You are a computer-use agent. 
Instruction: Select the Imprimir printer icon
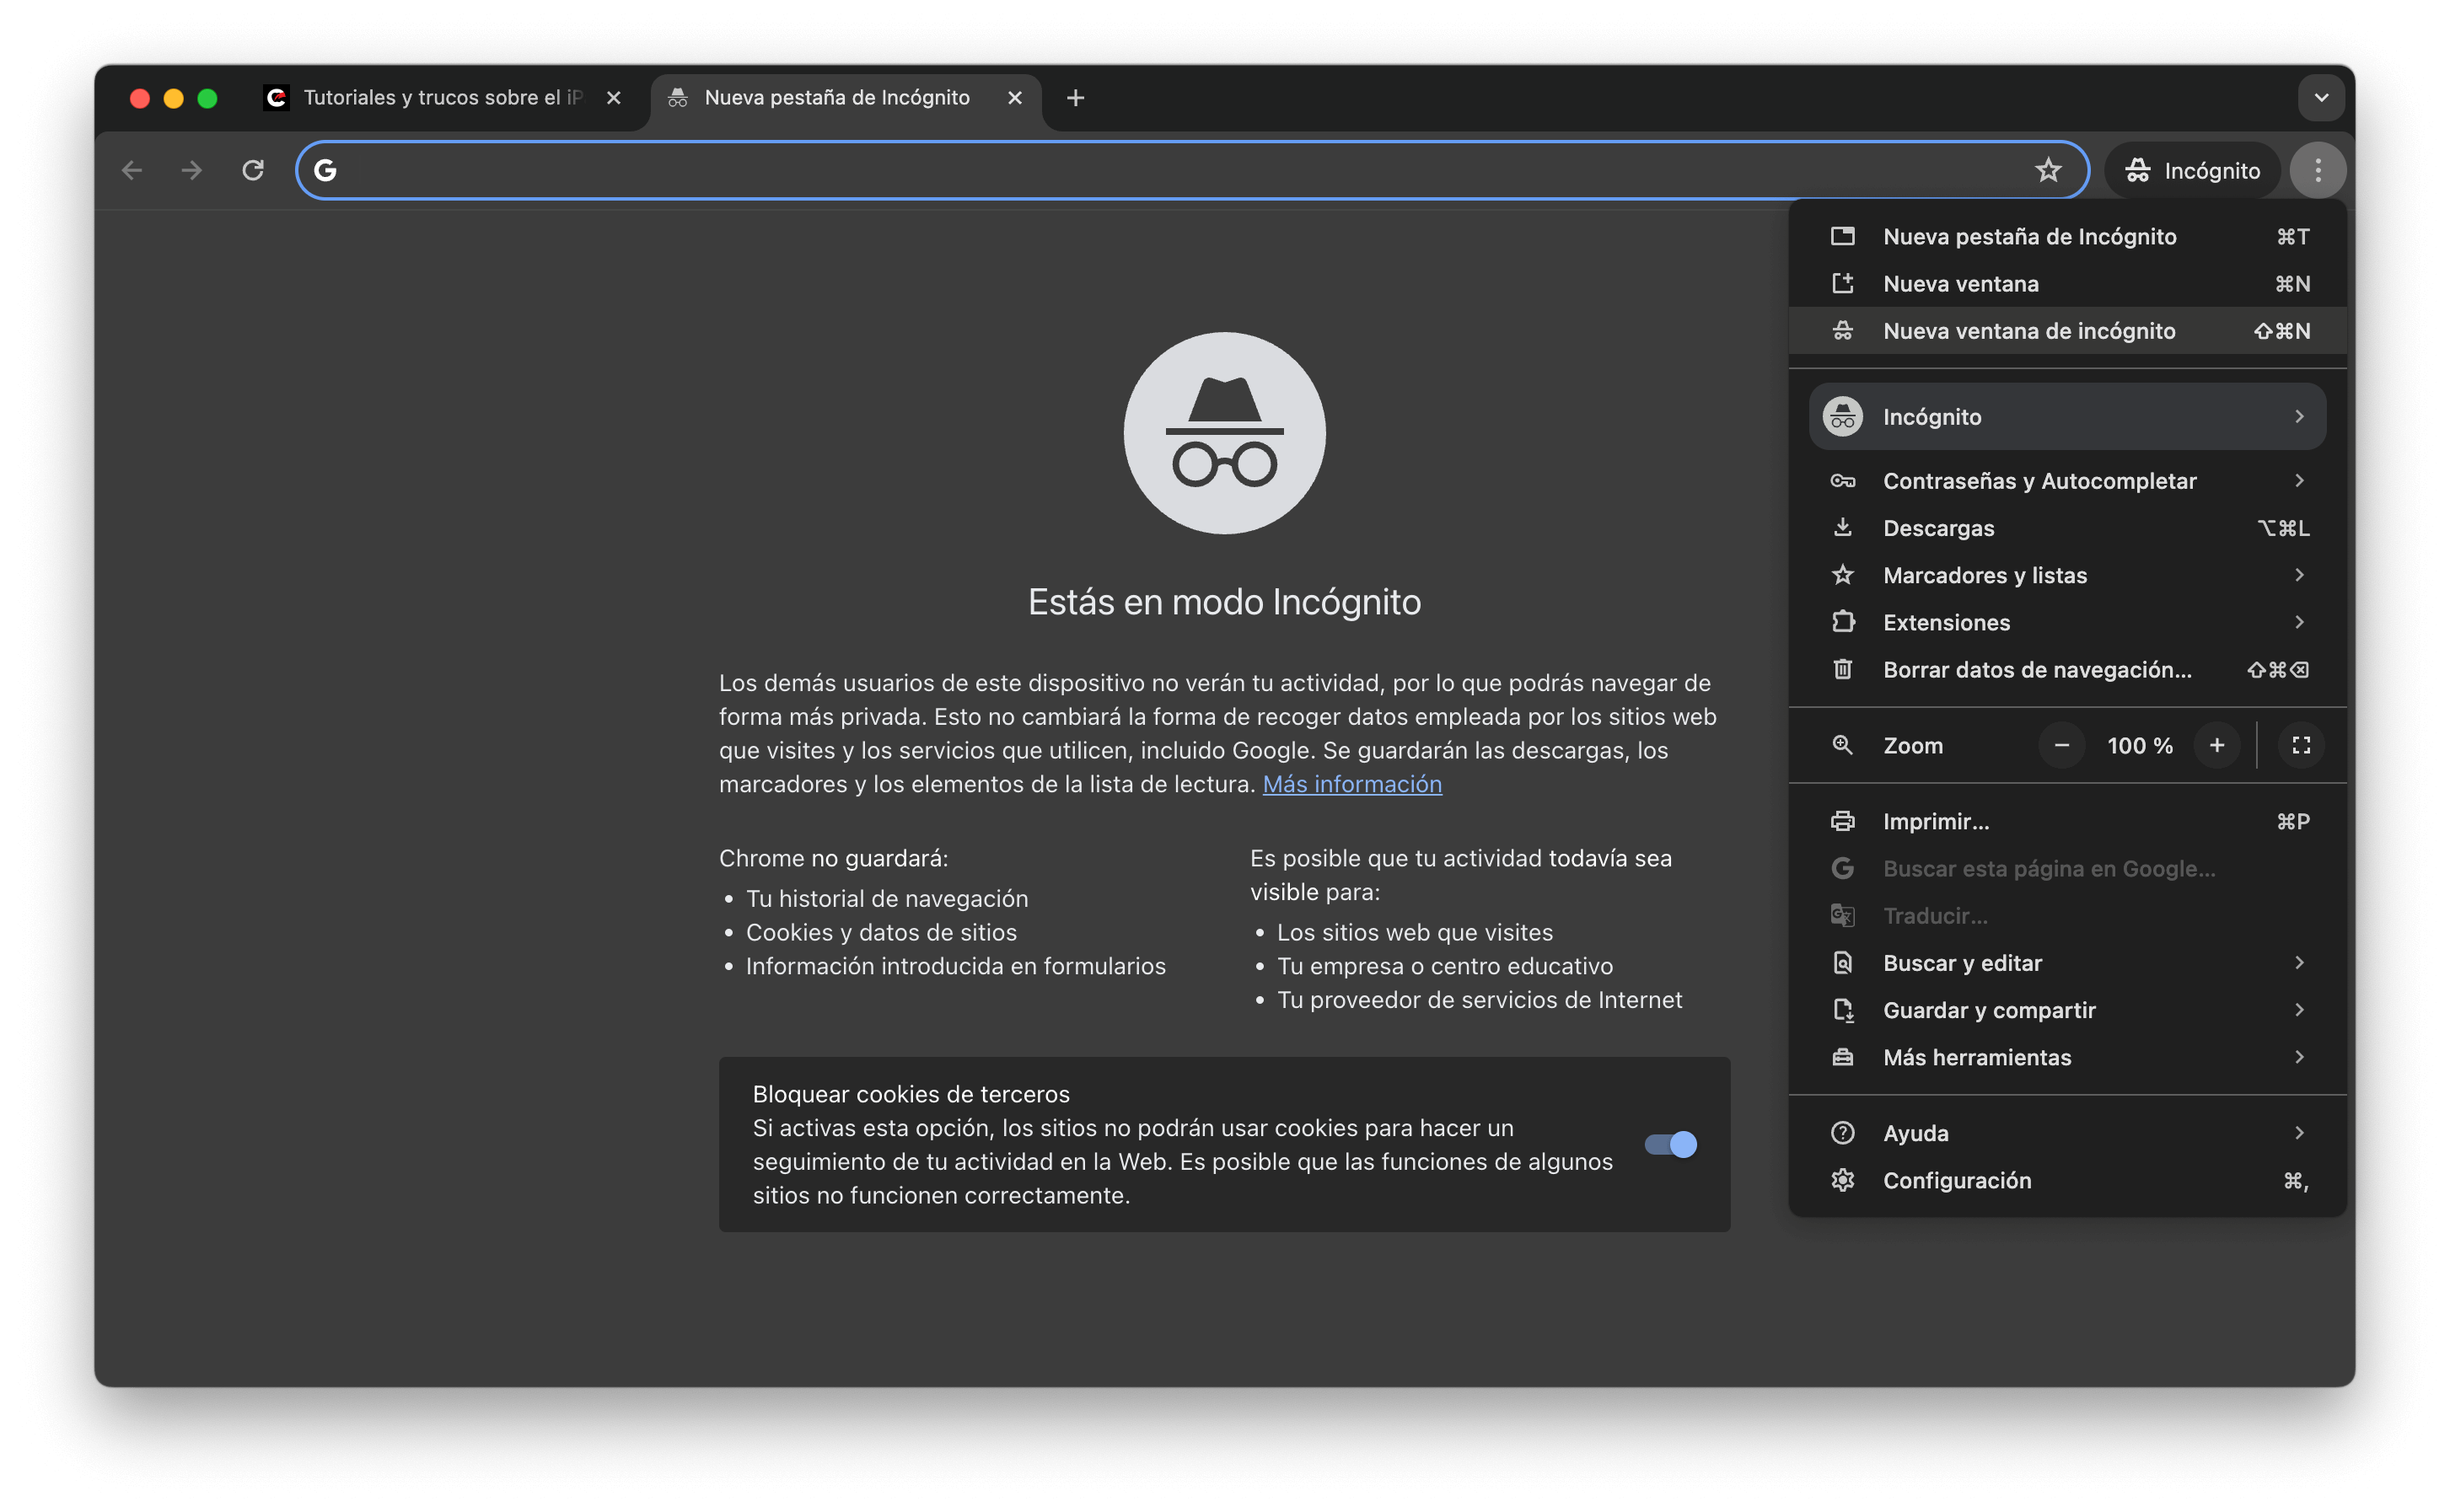pos(1843,821)
